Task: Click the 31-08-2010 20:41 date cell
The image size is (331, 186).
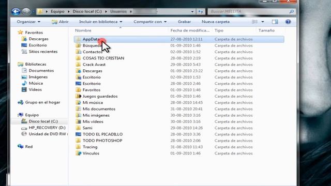Action: [186, 109]
